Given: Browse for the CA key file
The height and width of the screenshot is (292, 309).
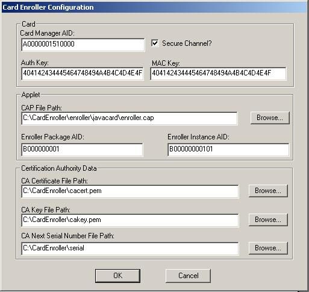Looking at the screenshot, I should 268,220.
